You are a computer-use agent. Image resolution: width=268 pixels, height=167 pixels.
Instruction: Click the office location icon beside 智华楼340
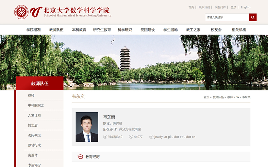pos(105,137)
